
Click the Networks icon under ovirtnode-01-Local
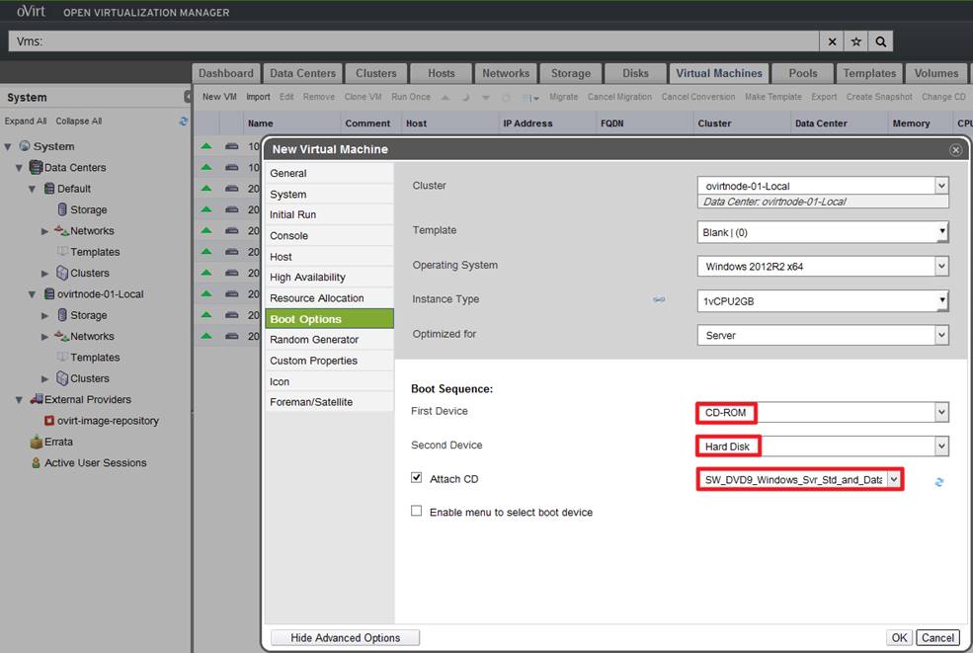coord(61,336)
